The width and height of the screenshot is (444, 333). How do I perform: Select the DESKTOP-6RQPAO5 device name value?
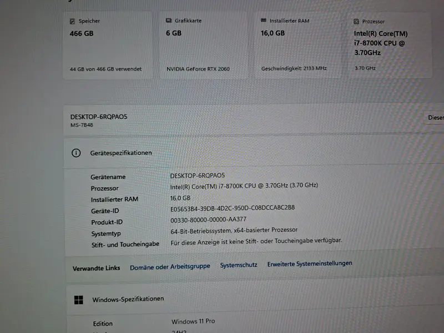pos(198,175)
